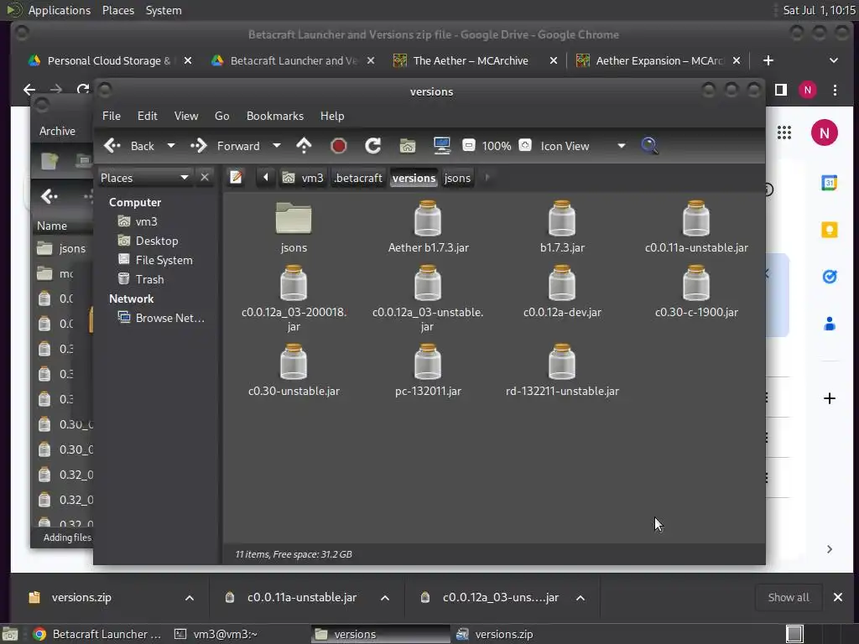Open the Computer toolbar icon
This screenshot has height=644, width=859.
(441, 146)
